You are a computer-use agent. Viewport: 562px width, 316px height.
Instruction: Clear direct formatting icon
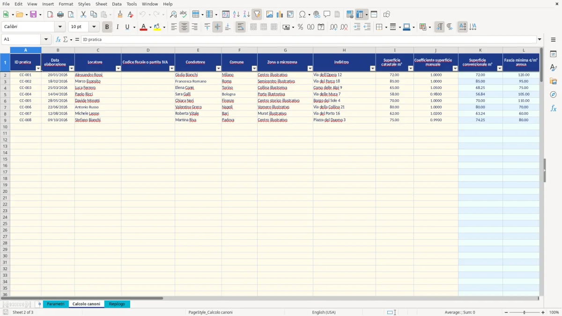pos(130,15)
